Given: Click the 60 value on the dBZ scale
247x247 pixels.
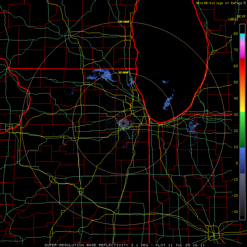Looking at the screenshot, I should pos(236,66).
